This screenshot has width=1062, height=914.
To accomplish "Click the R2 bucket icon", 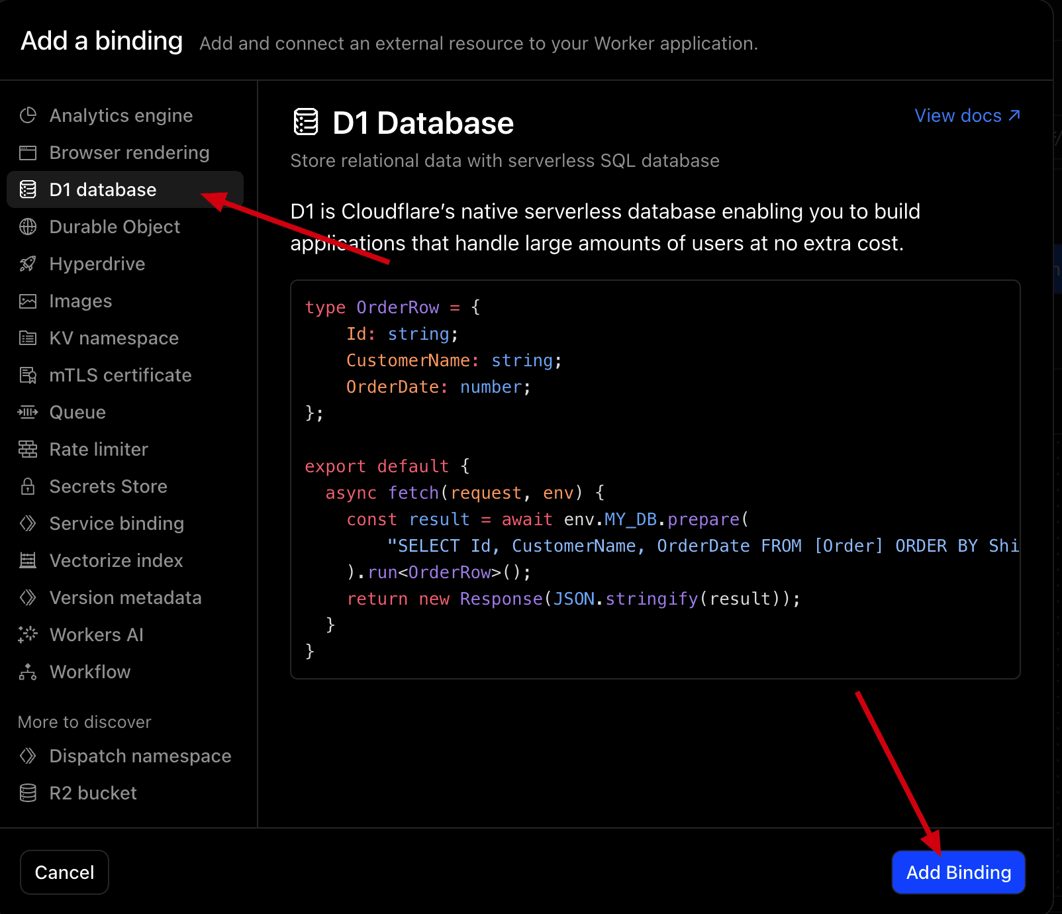I will [x=28, y=793].
